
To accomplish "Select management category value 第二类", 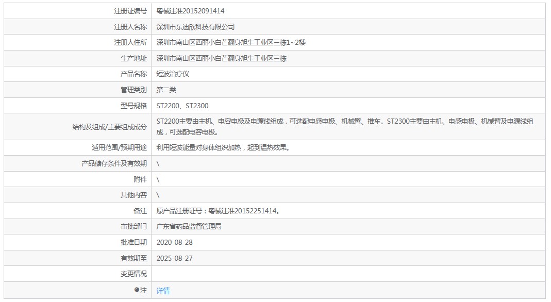I will (x=166, y=90).
